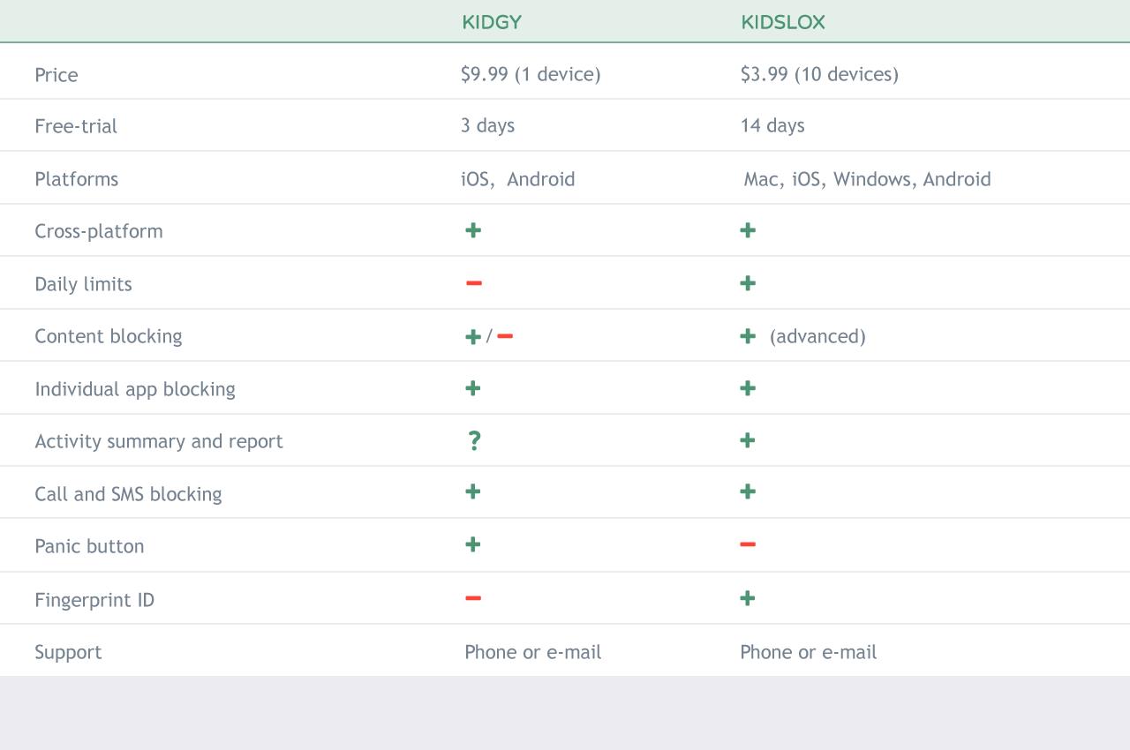Click the Cross-platform row label

pos(99,231)
